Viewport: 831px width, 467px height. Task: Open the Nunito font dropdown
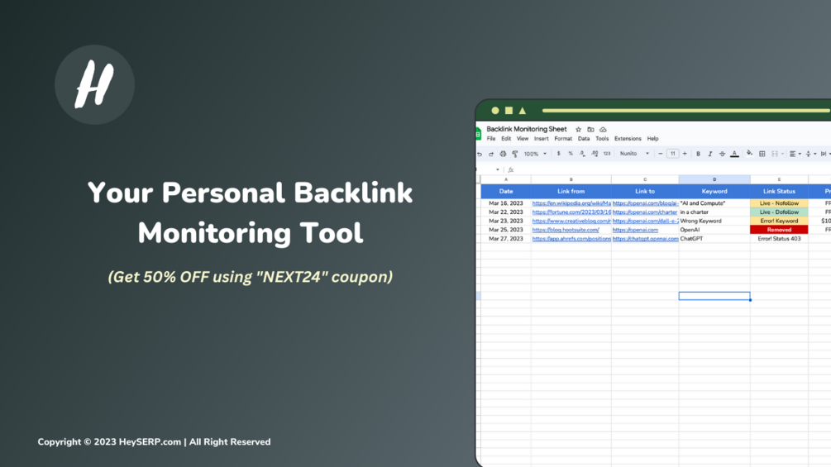click(x=634, y=154)
